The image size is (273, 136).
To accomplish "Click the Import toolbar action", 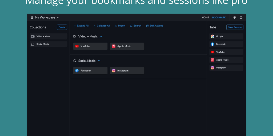I will click(120, 26).
